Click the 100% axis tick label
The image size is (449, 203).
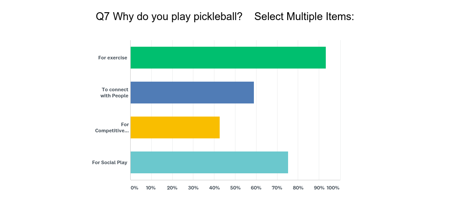click(333, 188)
